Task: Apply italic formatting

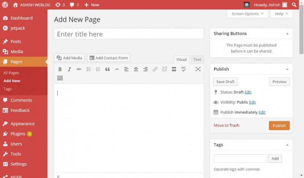Action: pyautogui.click(x=70, y=69)
